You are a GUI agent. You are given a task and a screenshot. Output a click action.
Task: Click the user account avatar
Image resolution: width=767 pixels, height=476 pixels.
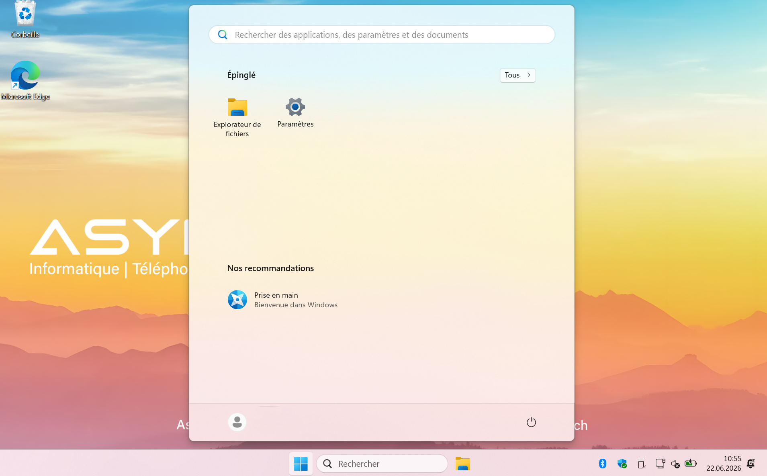coord(237,422)
